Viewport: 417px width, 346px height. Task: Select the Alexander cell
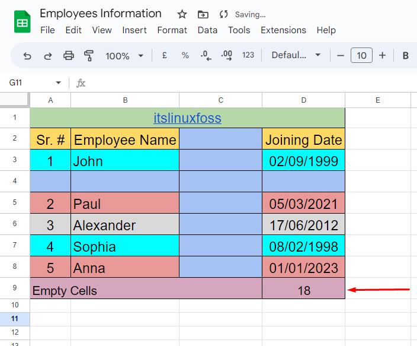click(x=125, y=224)
